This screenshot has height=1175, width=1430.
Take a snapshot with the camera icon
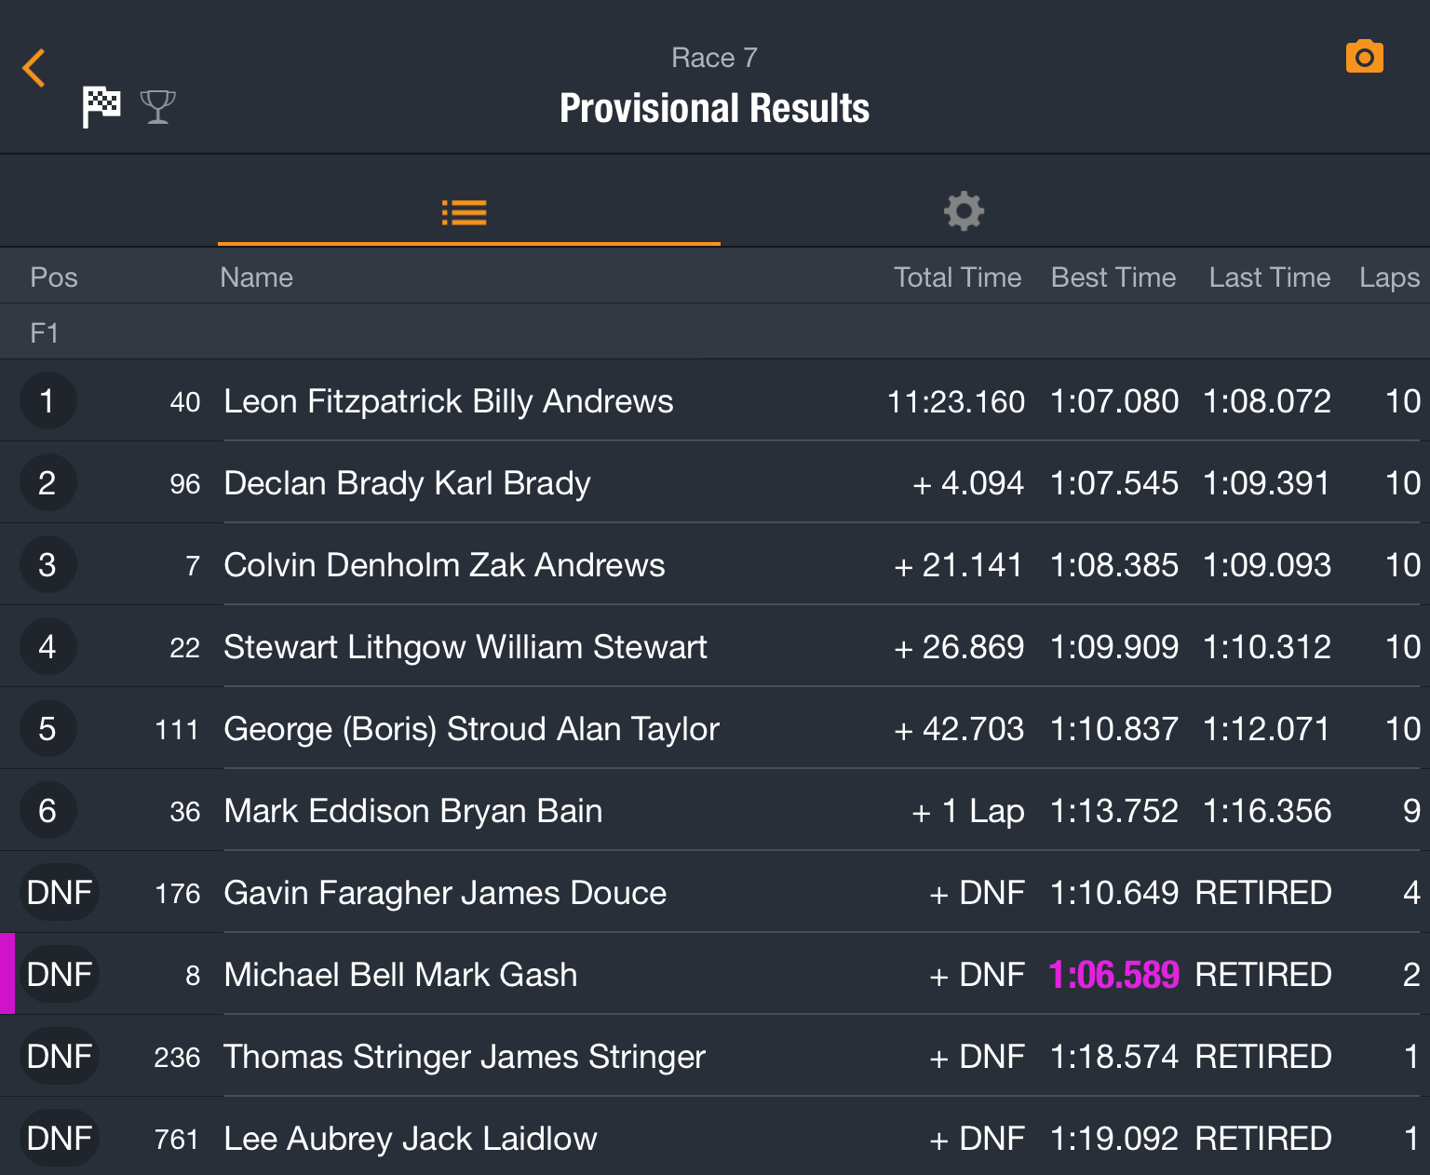click(x=1364, y=57)
